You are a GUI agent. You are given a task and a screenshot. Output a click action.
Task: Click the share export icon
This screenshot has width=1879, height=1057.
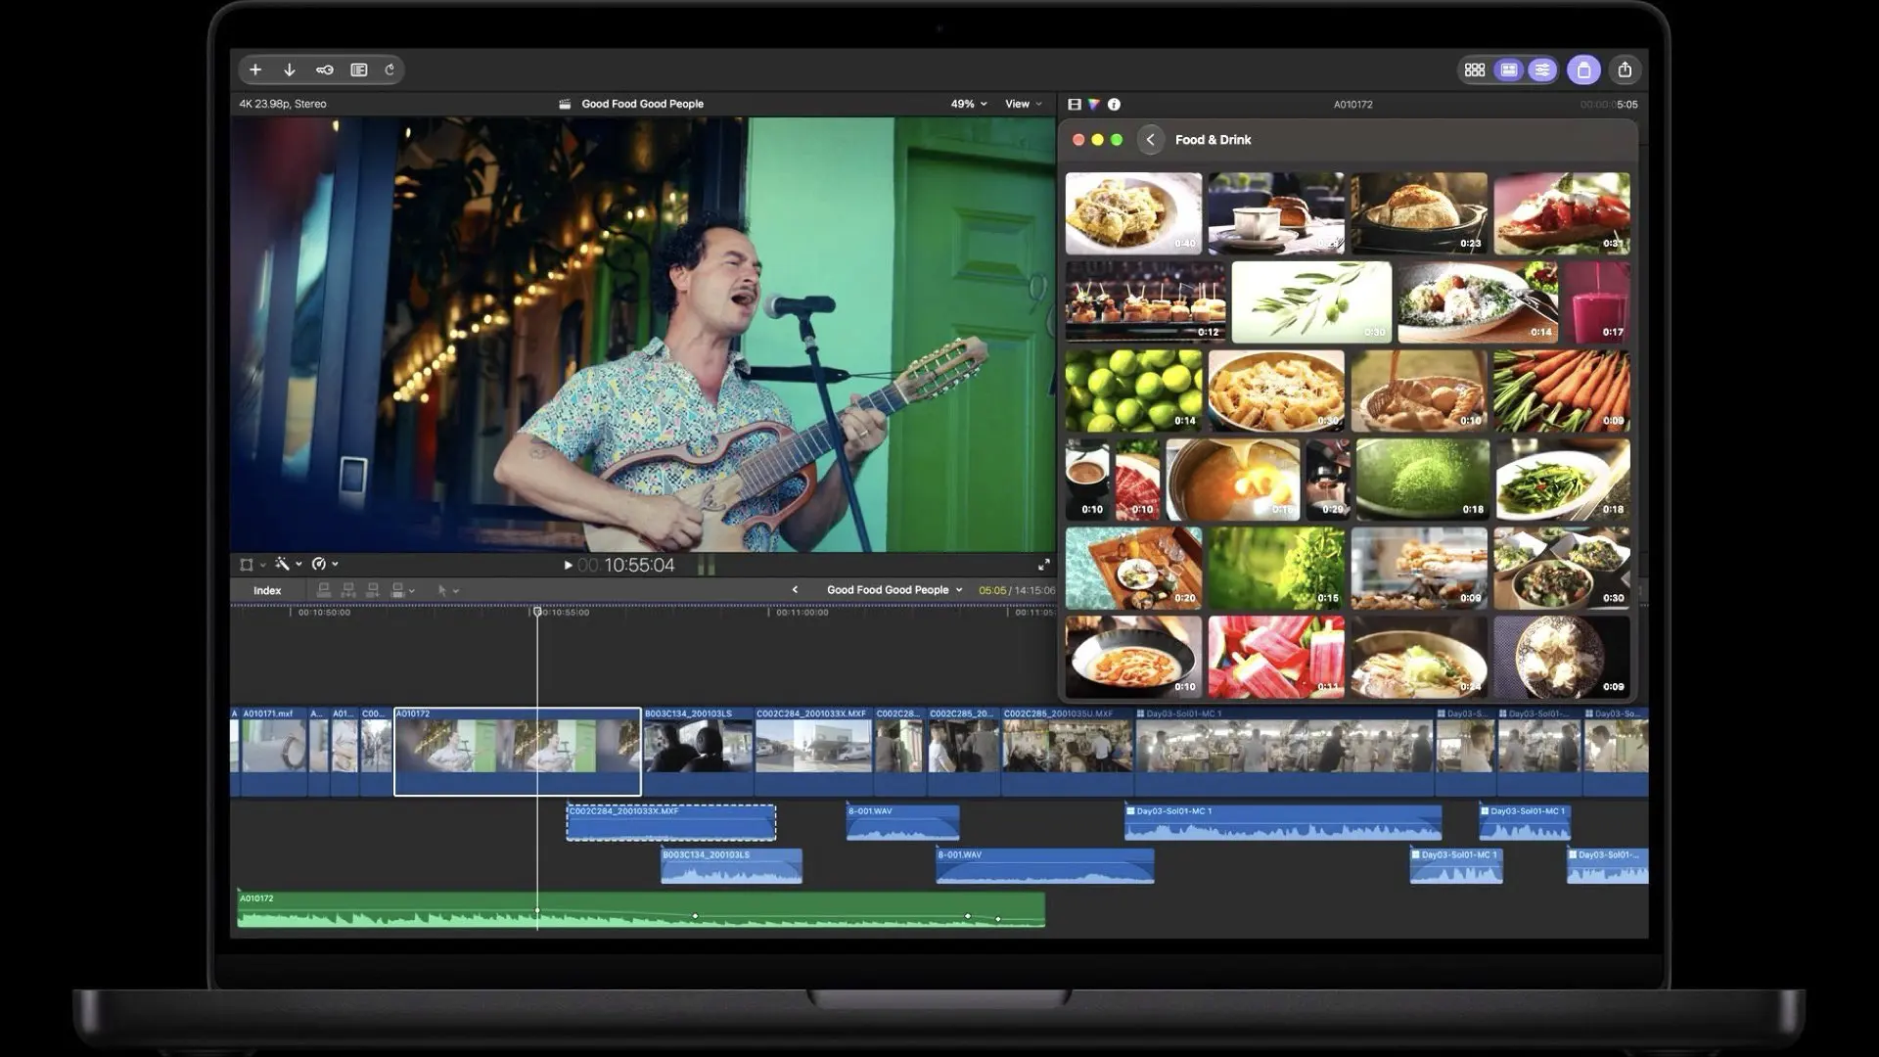click(1625, 69)
